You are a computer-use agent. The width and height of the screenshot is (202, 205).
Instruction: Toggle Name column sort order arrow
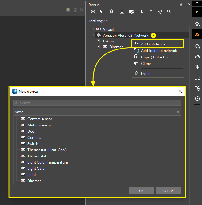click(178, 112)
